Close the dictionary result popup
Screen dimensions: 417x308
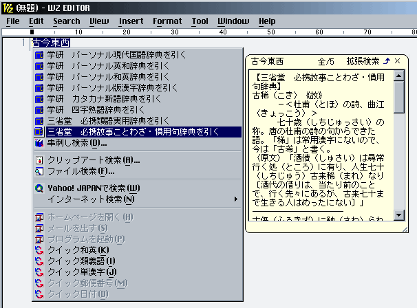(397, 61)
